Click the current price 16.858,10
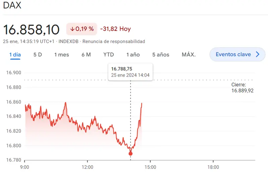 [x=31, y=30]
